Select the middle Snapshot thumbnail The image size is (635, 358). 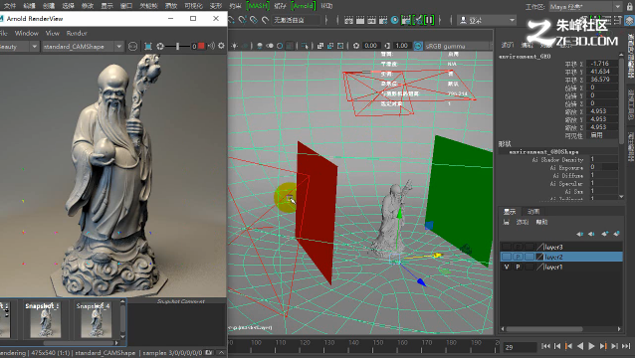click(x=45, y=319)
